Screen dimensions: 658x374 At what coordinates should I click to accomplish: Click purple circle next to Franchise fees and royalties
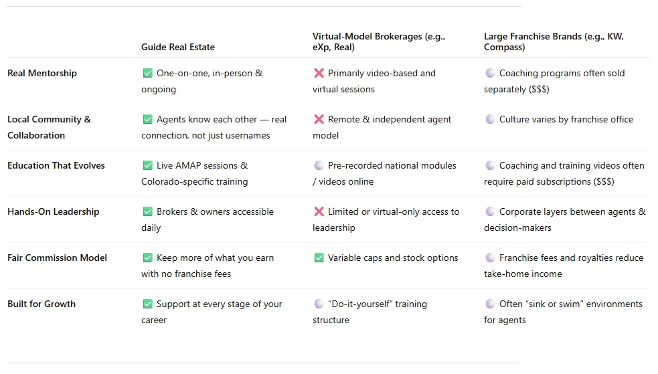pos(490,258)
